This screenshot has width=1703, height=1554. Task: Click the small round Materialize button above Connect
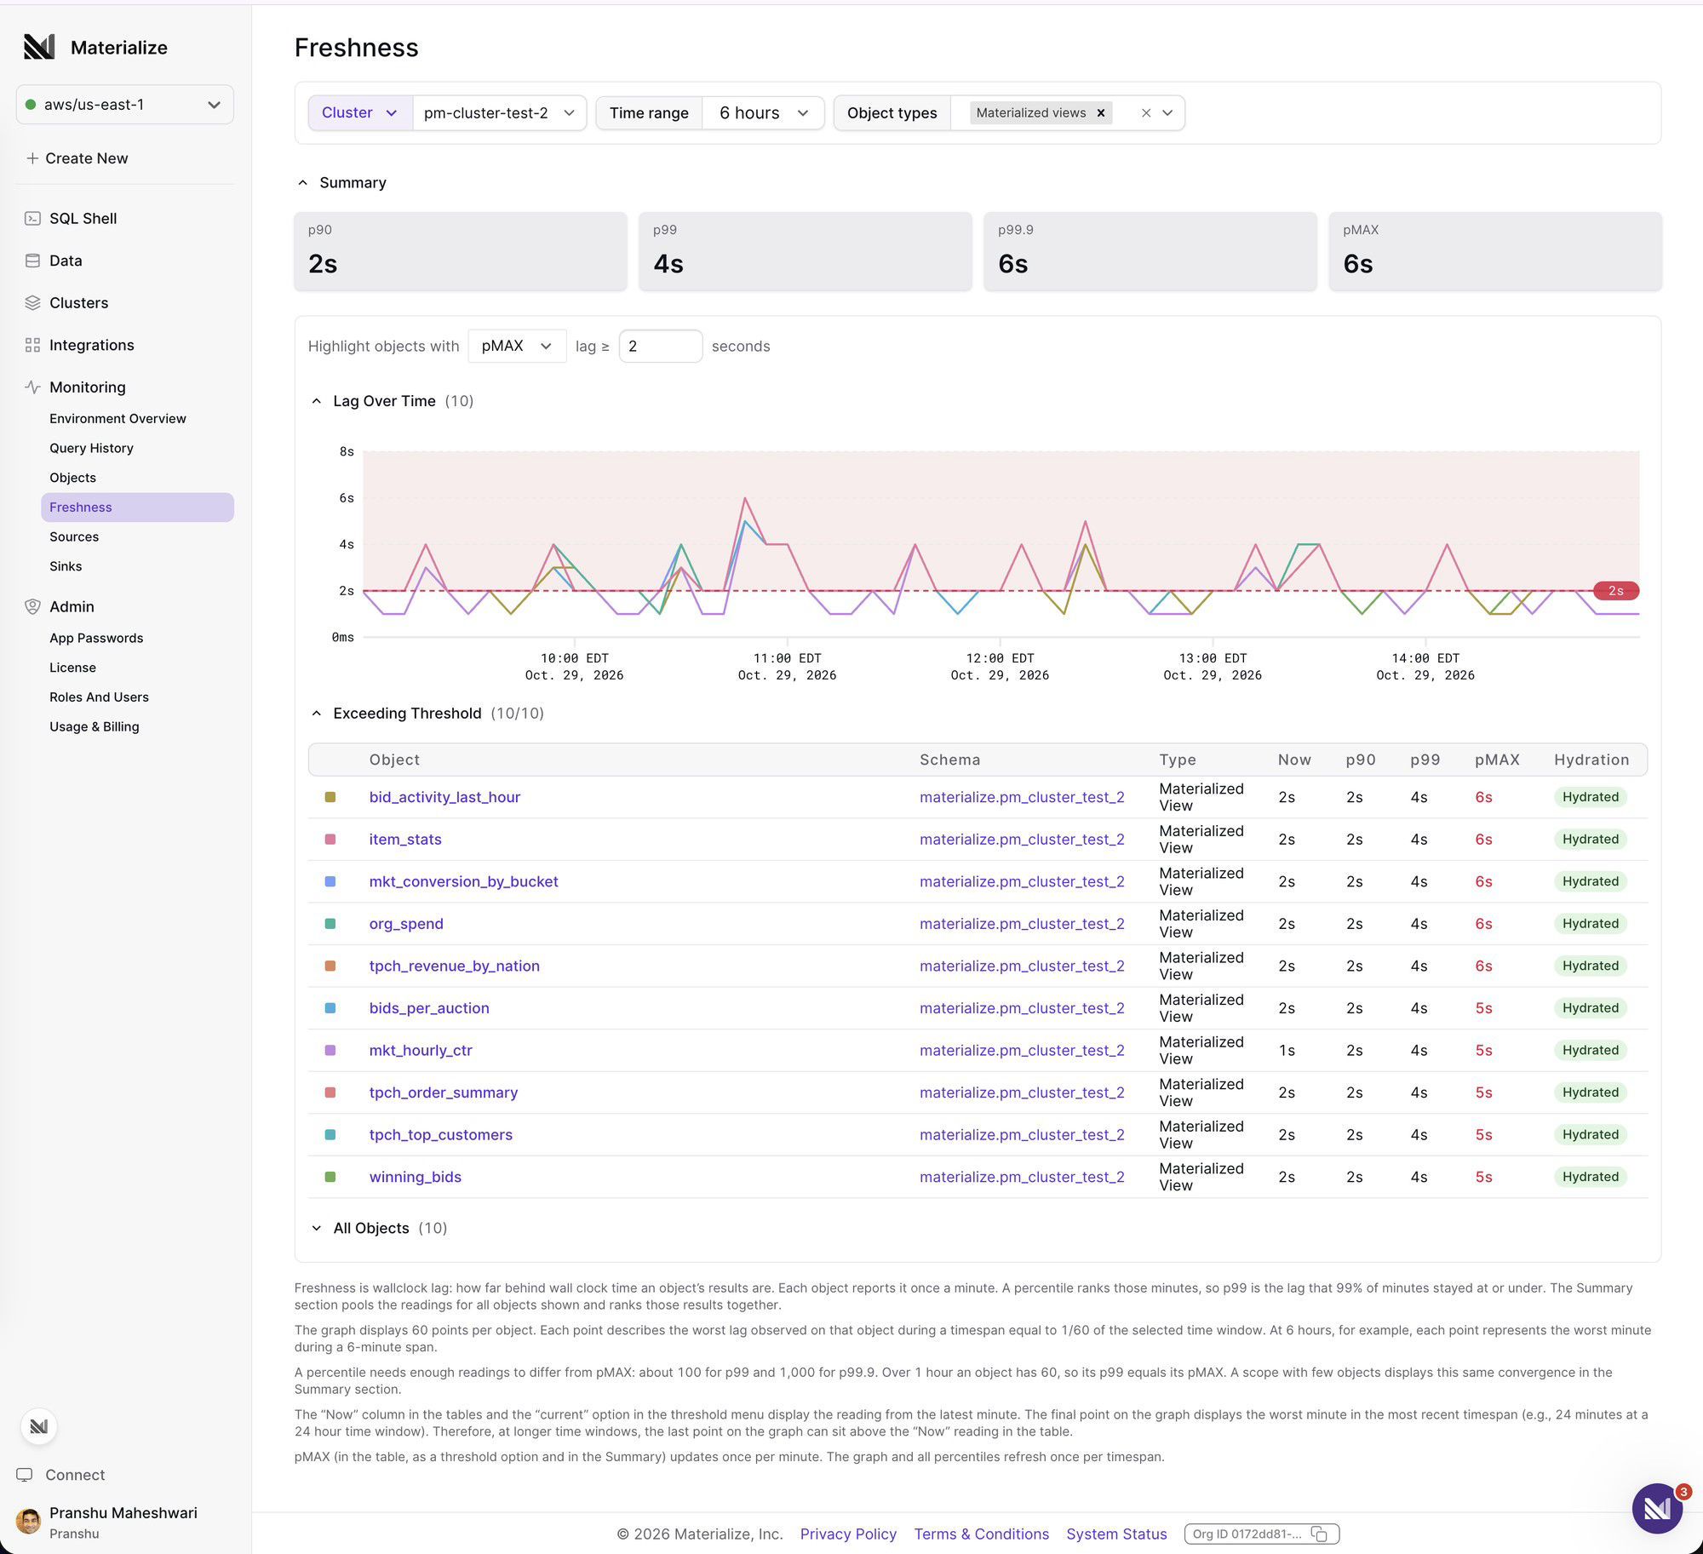click(x=39, y=1426)
